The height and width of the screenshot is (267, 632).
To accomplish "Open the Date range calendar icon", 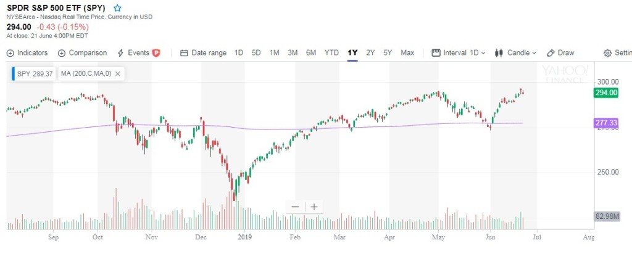I will pos(184,53).
